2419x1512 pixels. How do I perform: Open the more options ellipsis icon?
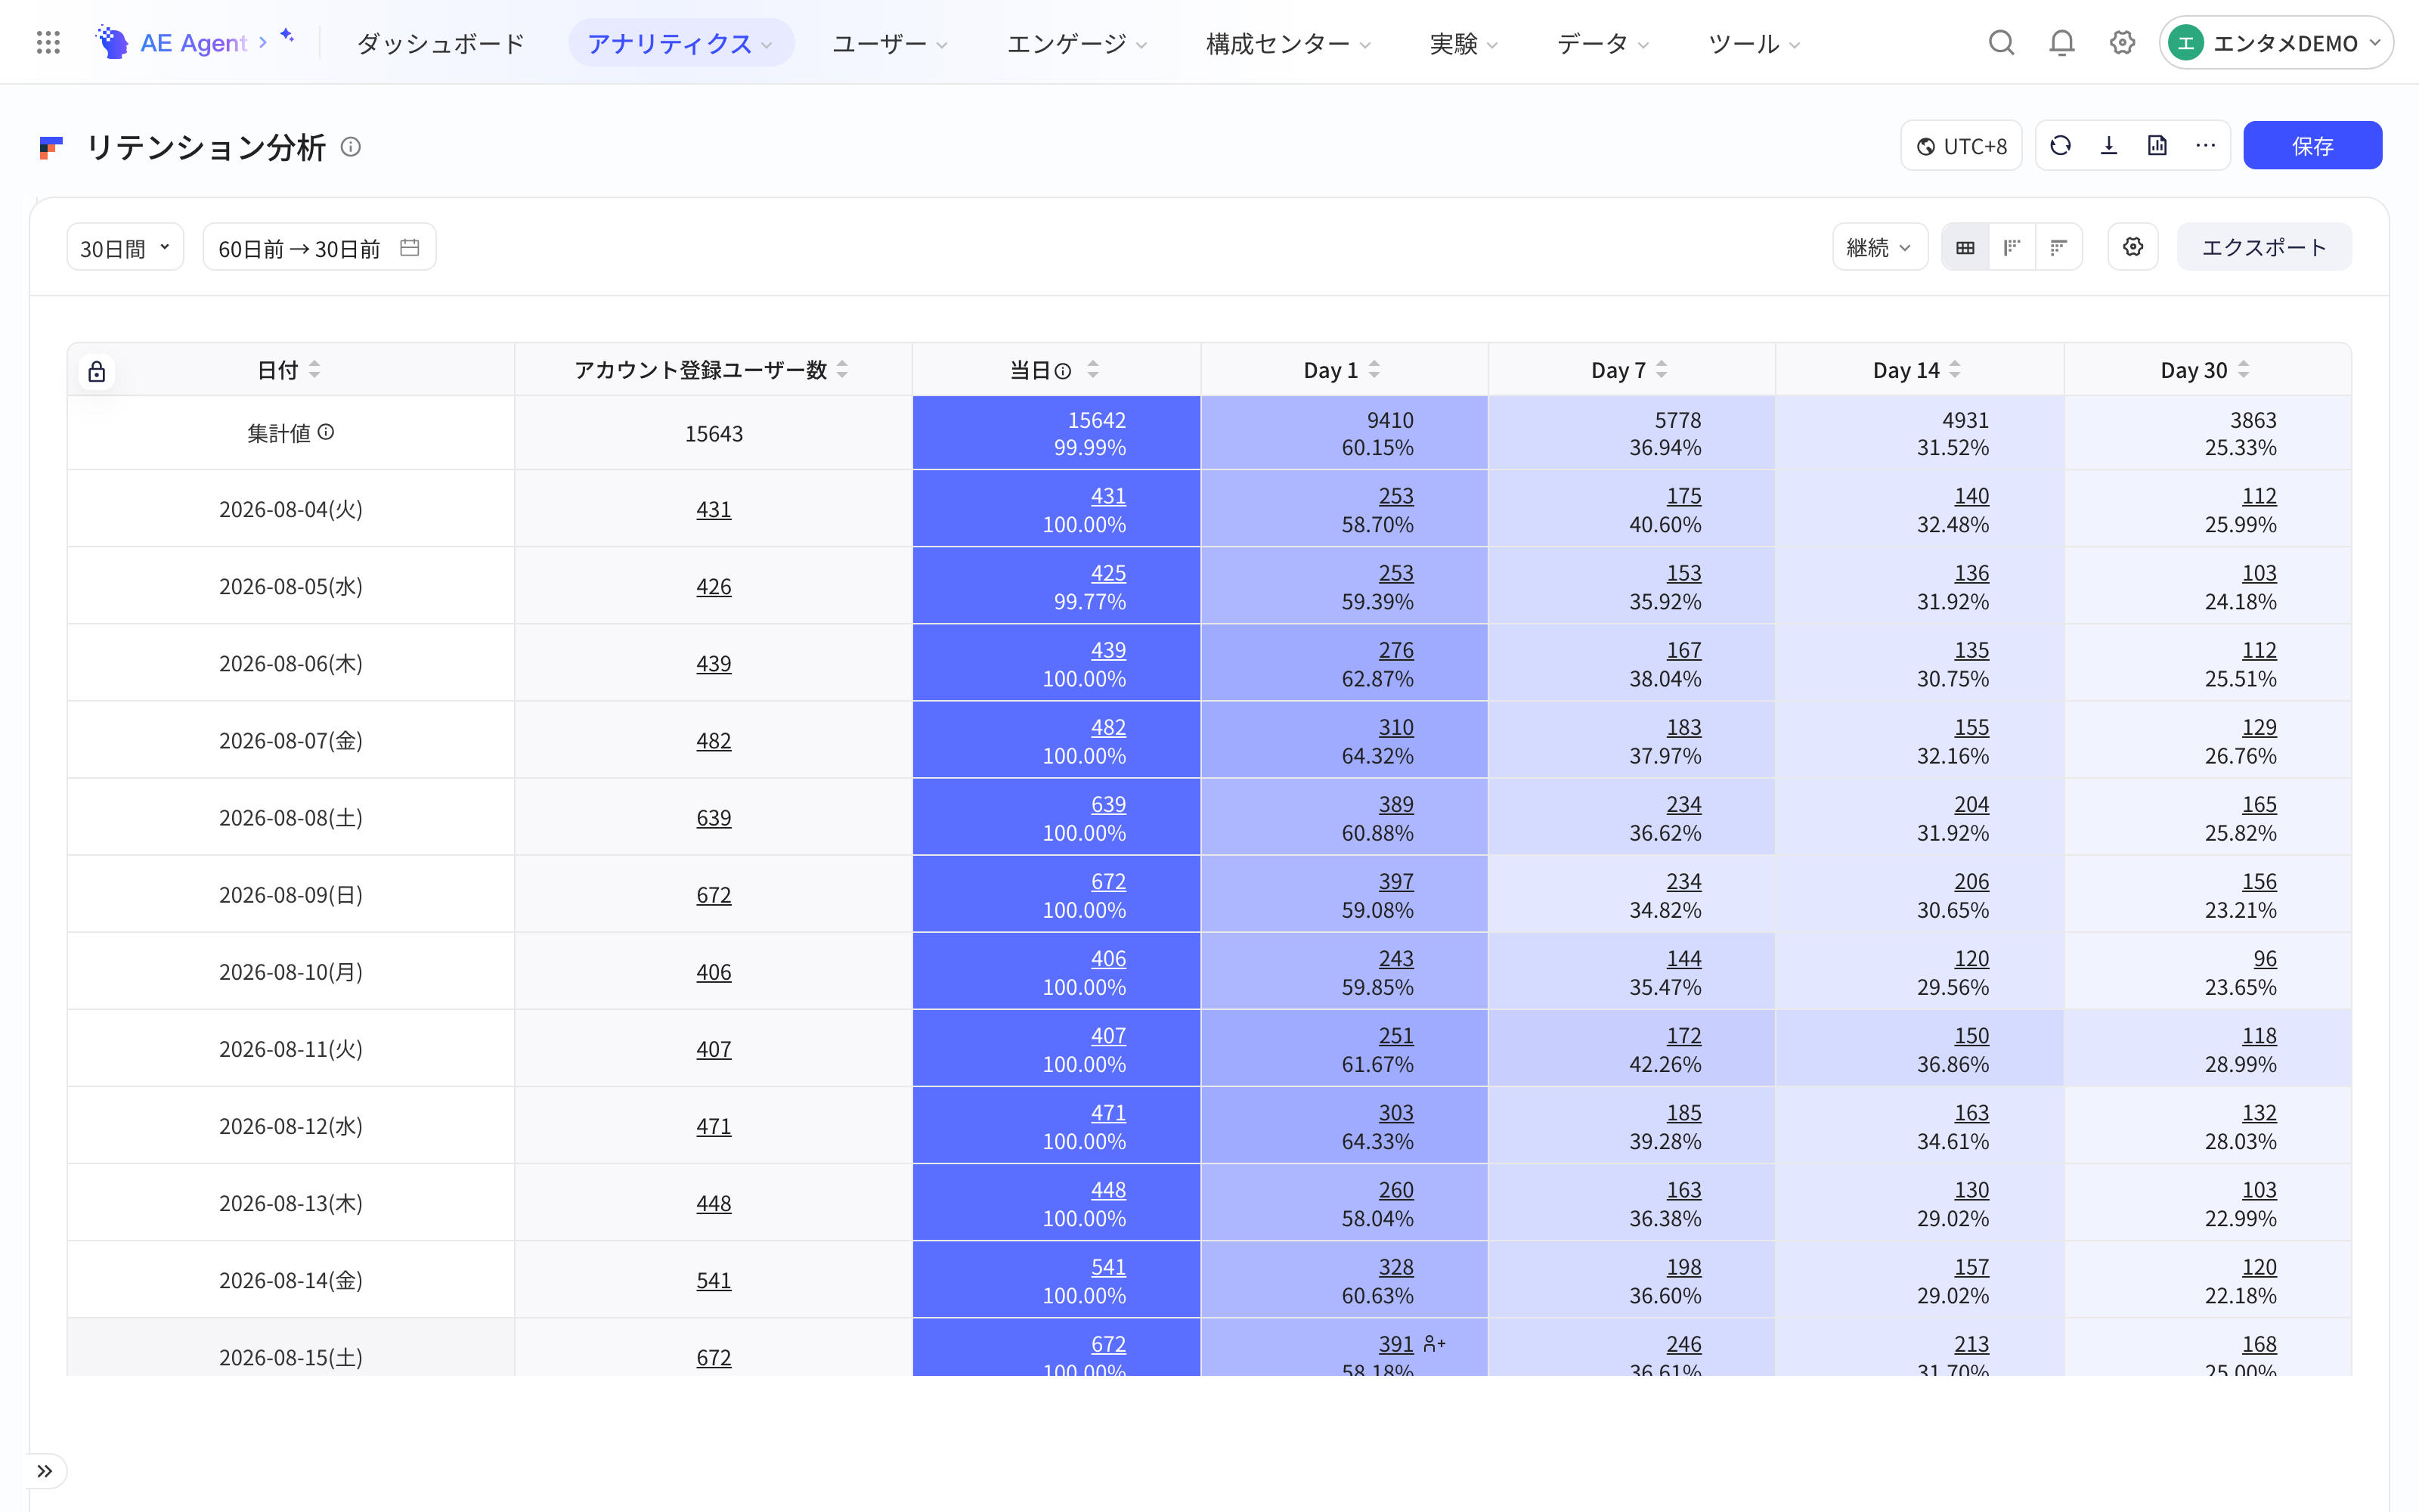pos(2205,146)
